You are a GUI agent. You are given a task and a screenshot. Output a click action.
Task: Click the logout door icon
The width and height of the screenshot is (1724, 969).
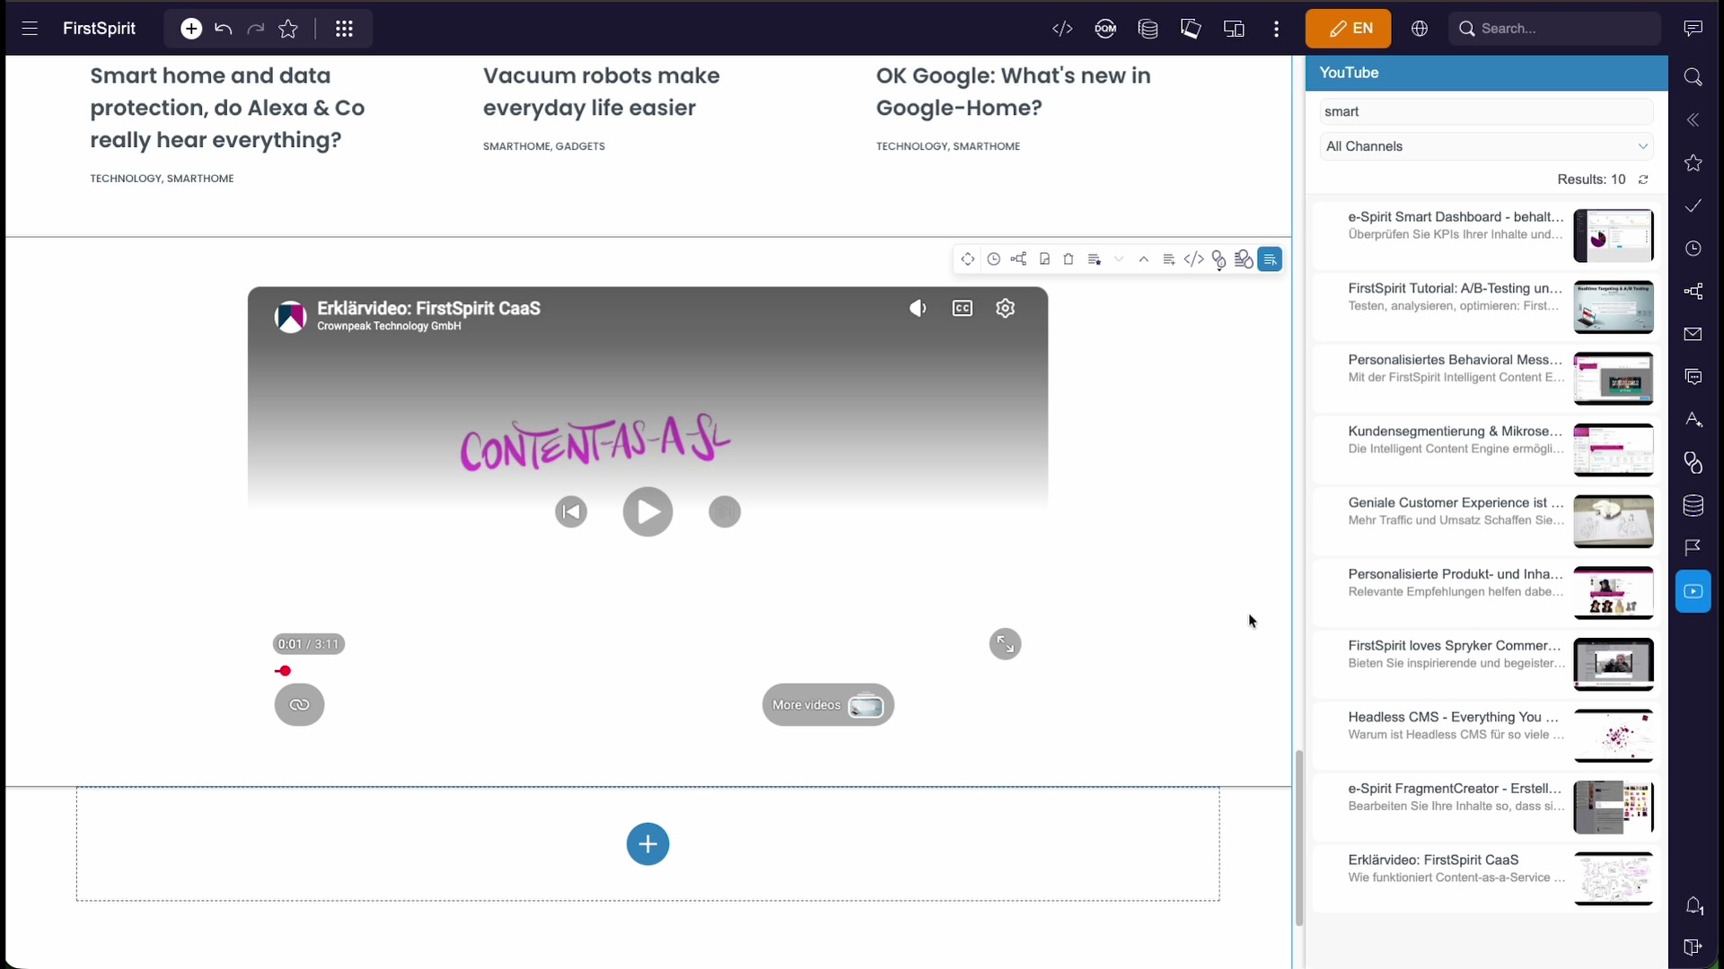1693,947
